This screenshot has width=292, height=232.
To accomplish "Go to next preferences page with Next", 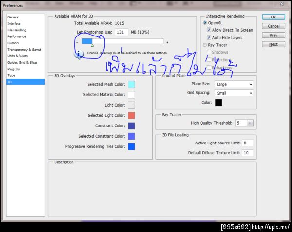I will pos(274,44).
